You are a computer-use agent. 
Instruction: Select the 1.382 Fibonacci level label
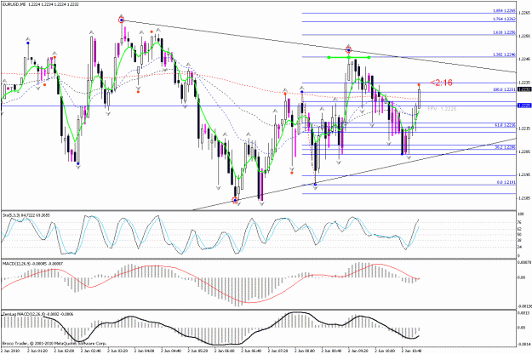tap(504, 54)
